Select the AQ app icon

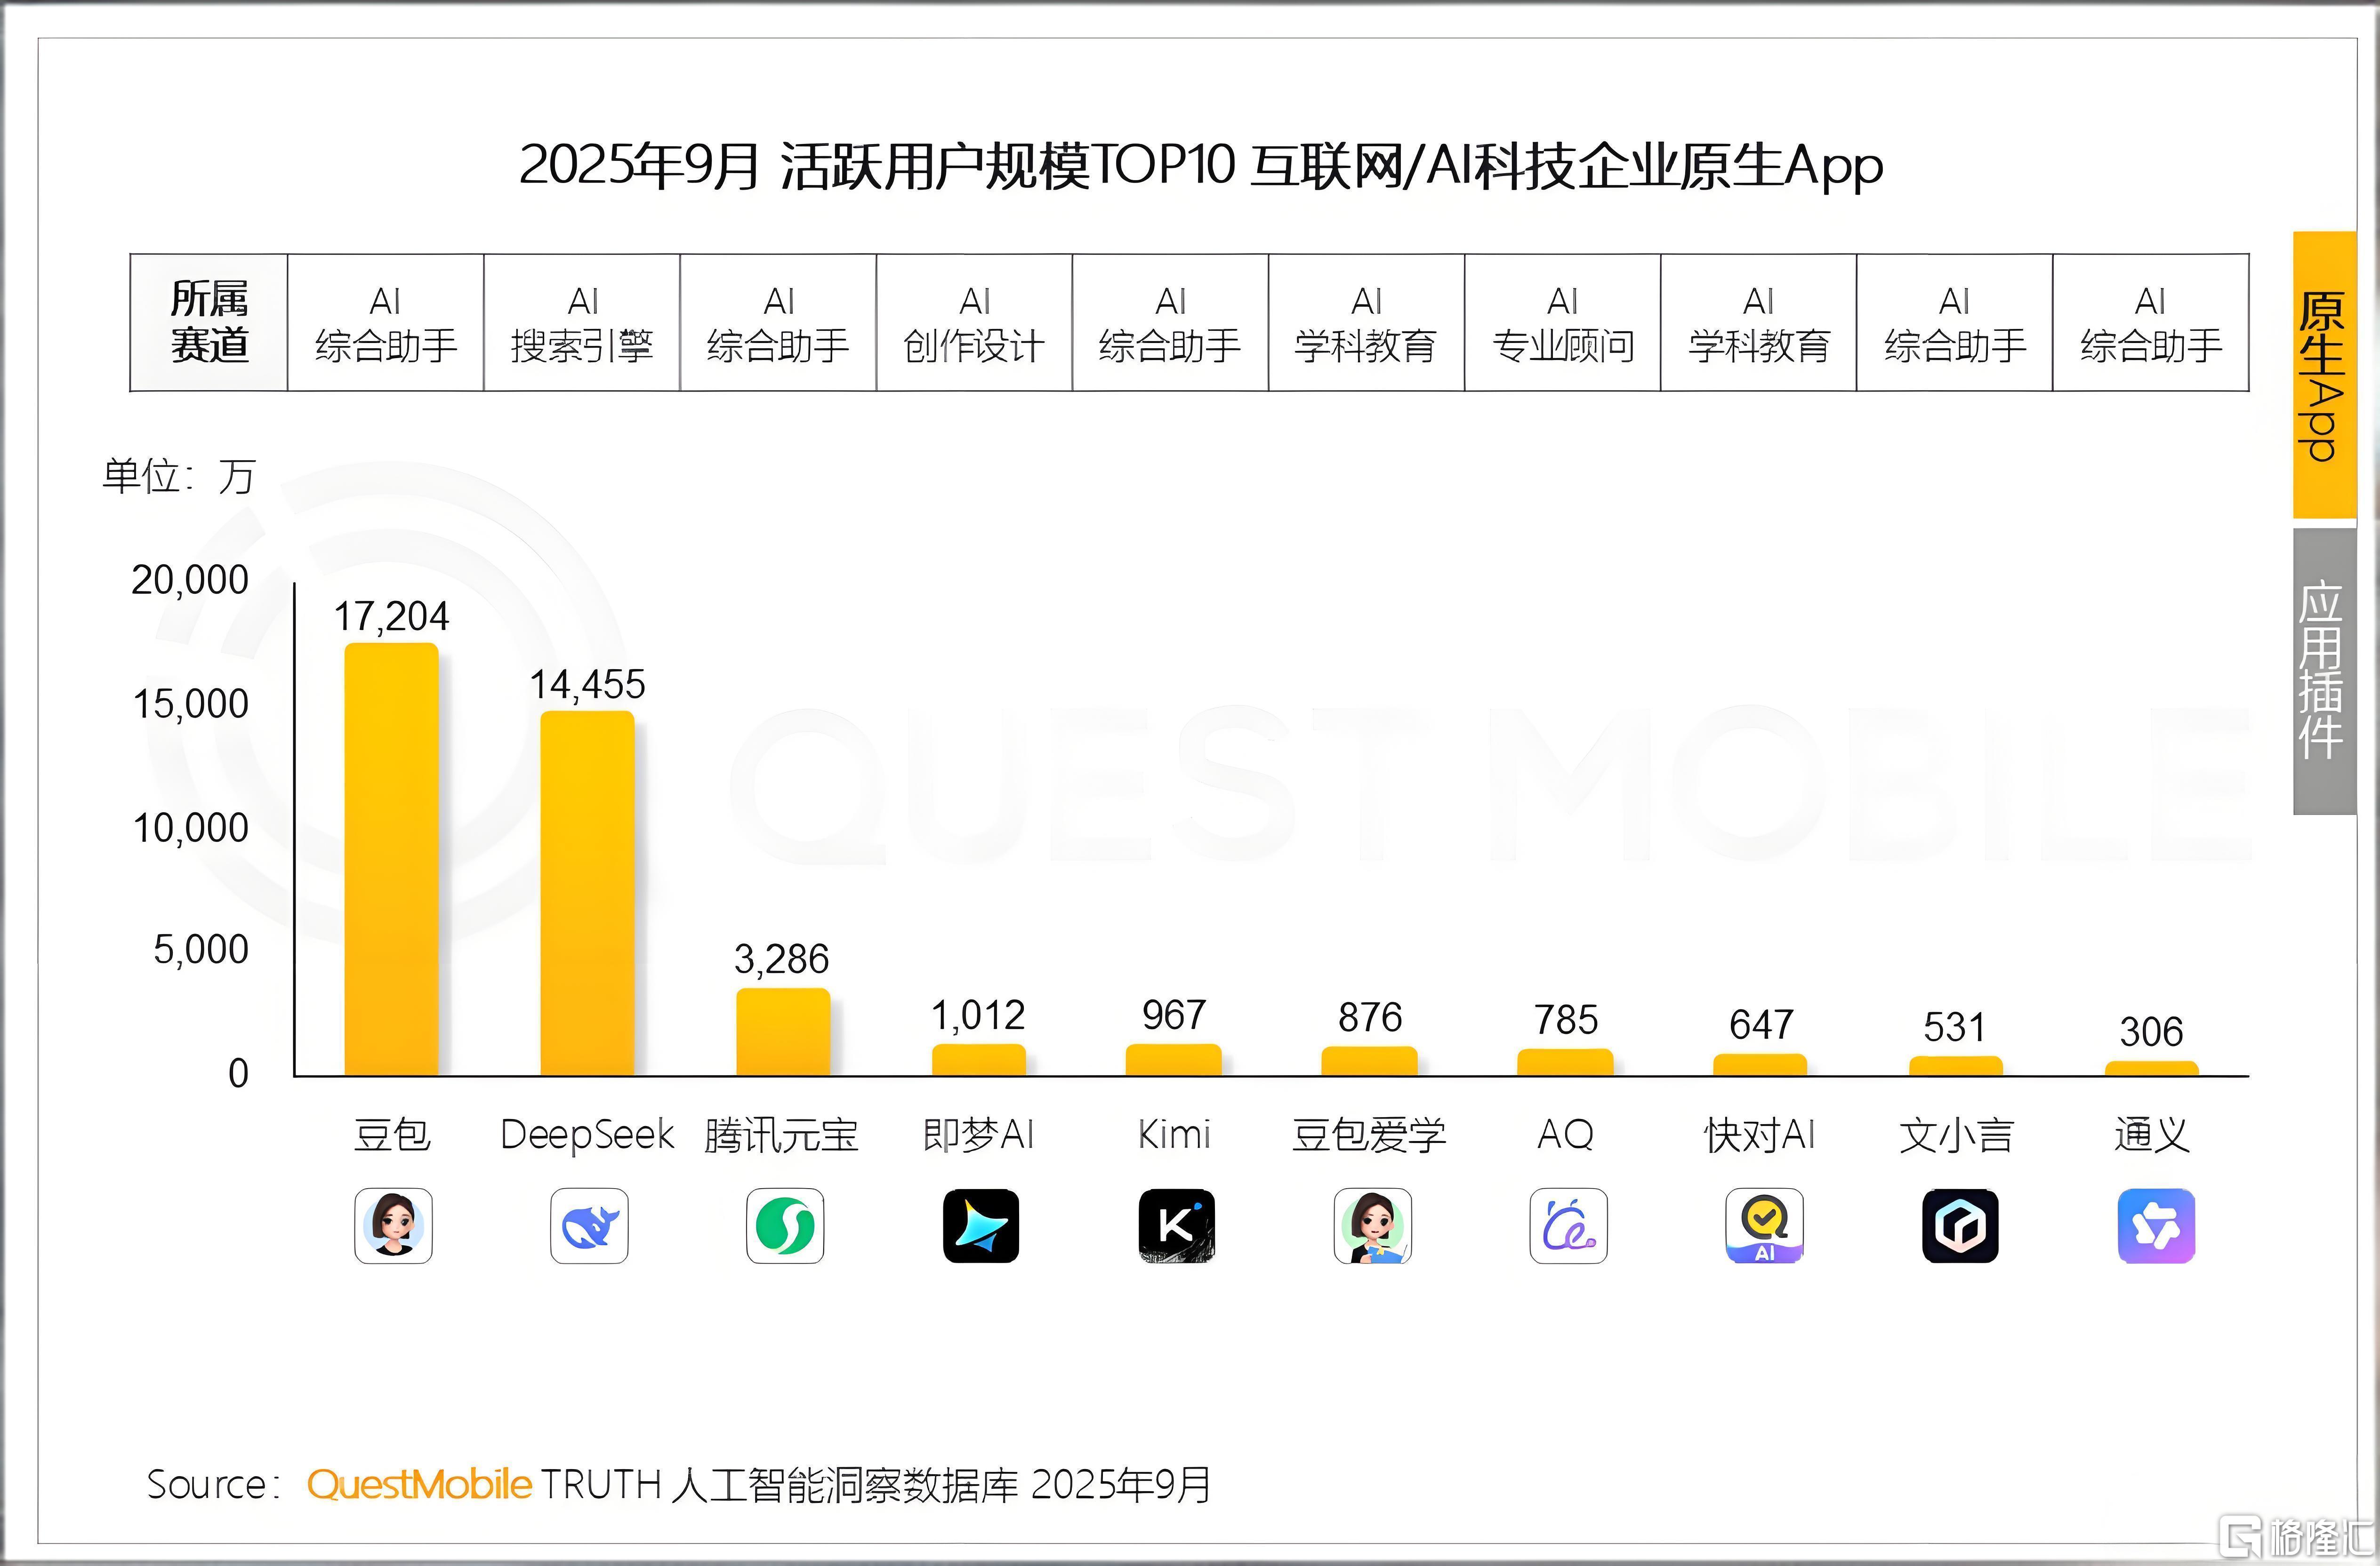pyautogui.click(x=1569, y=1226)
